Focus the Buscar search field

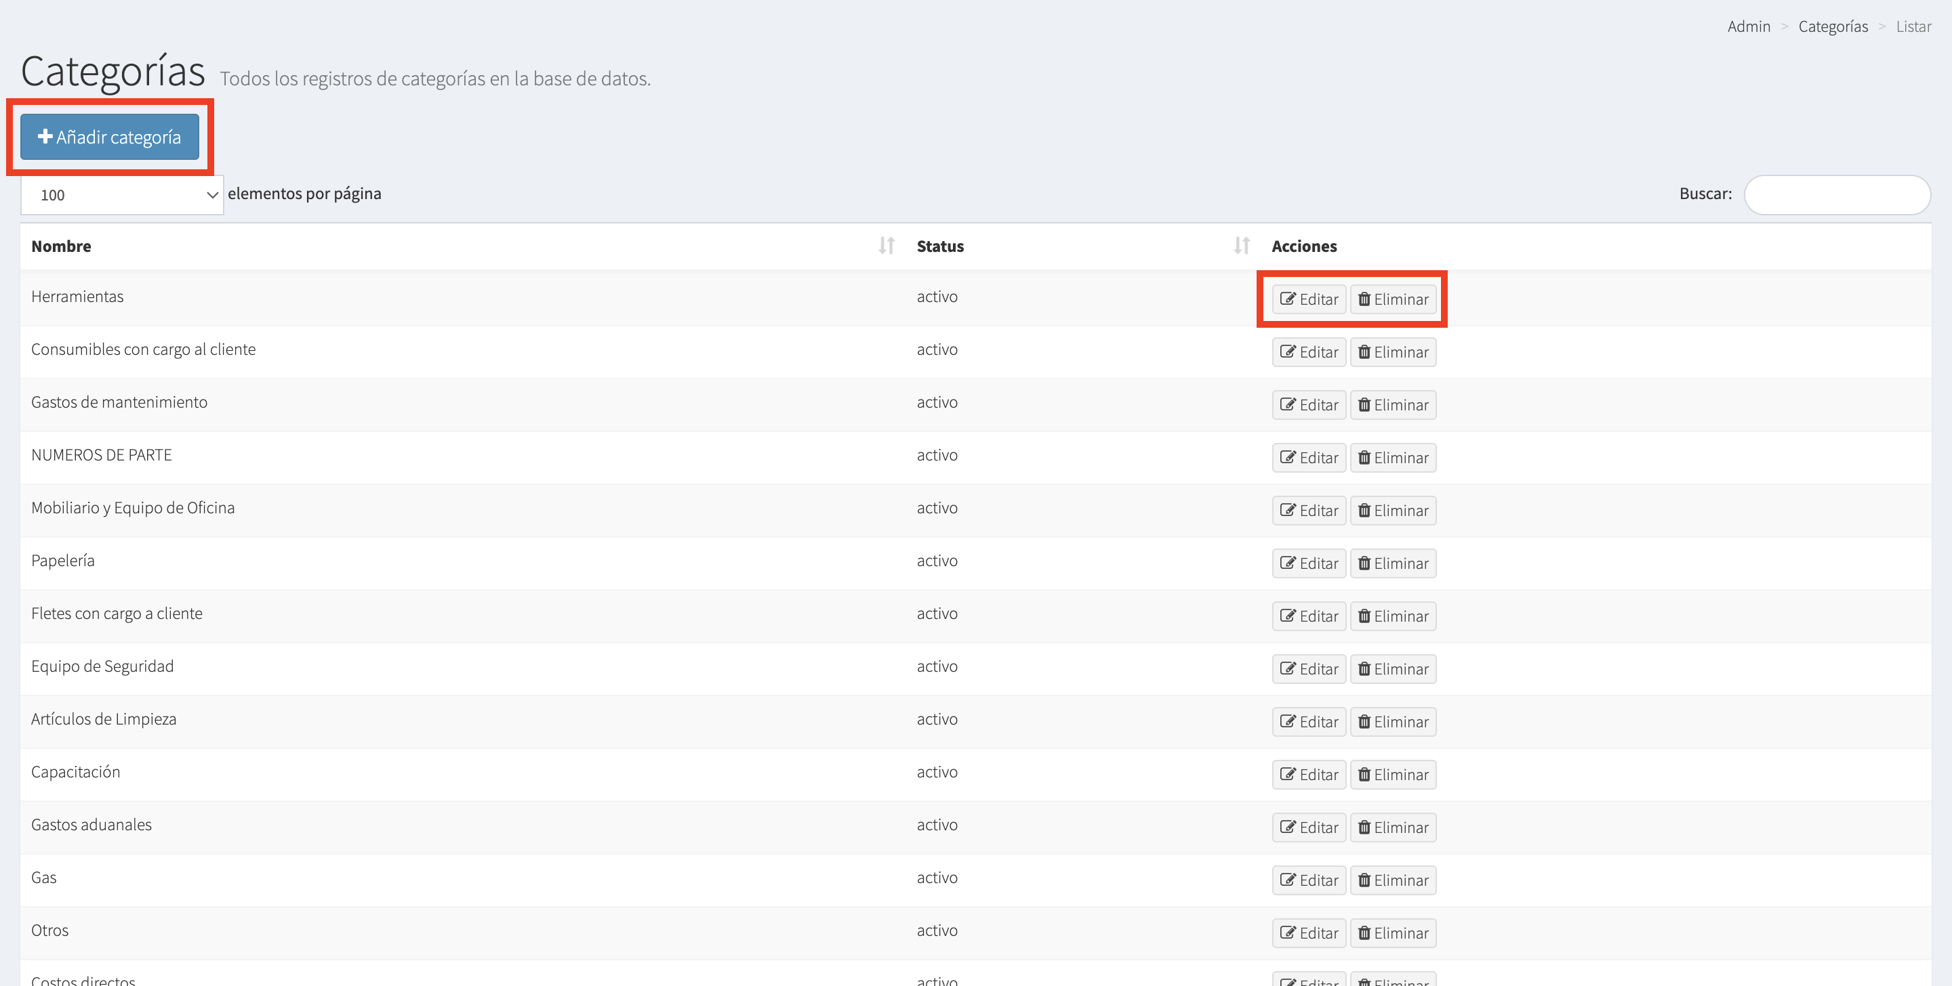[x=1836, y=194]
